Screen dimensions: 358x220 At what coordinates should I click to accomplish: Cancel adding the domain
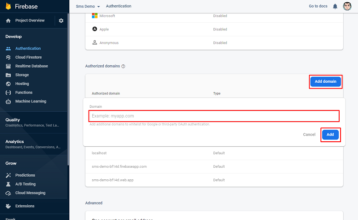[x=309, y=135]
